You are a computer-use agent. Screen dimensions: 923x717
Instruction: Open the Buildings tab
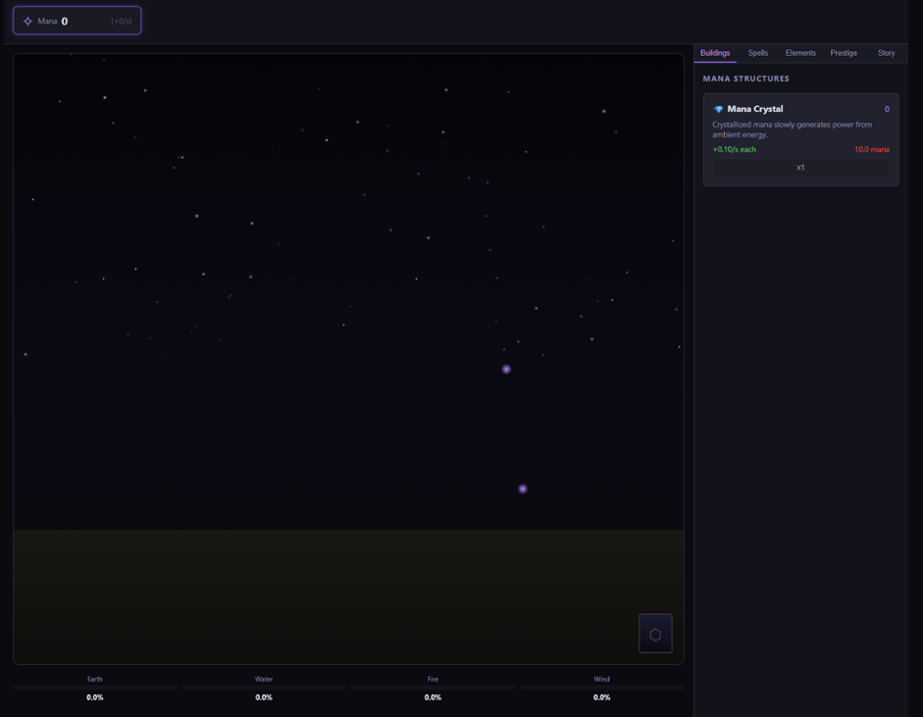[715, 53]
